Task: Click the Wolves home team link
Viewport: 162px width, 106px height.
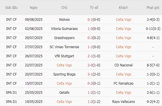Action: point(64,19)
